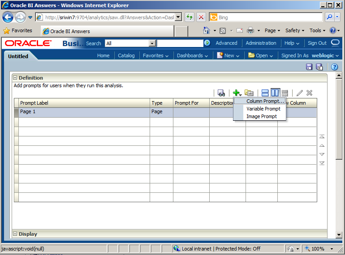This screenshot has height=255, width=345.
Task: Open the zoom level 100% dropdown
Action: coord(332,249)
